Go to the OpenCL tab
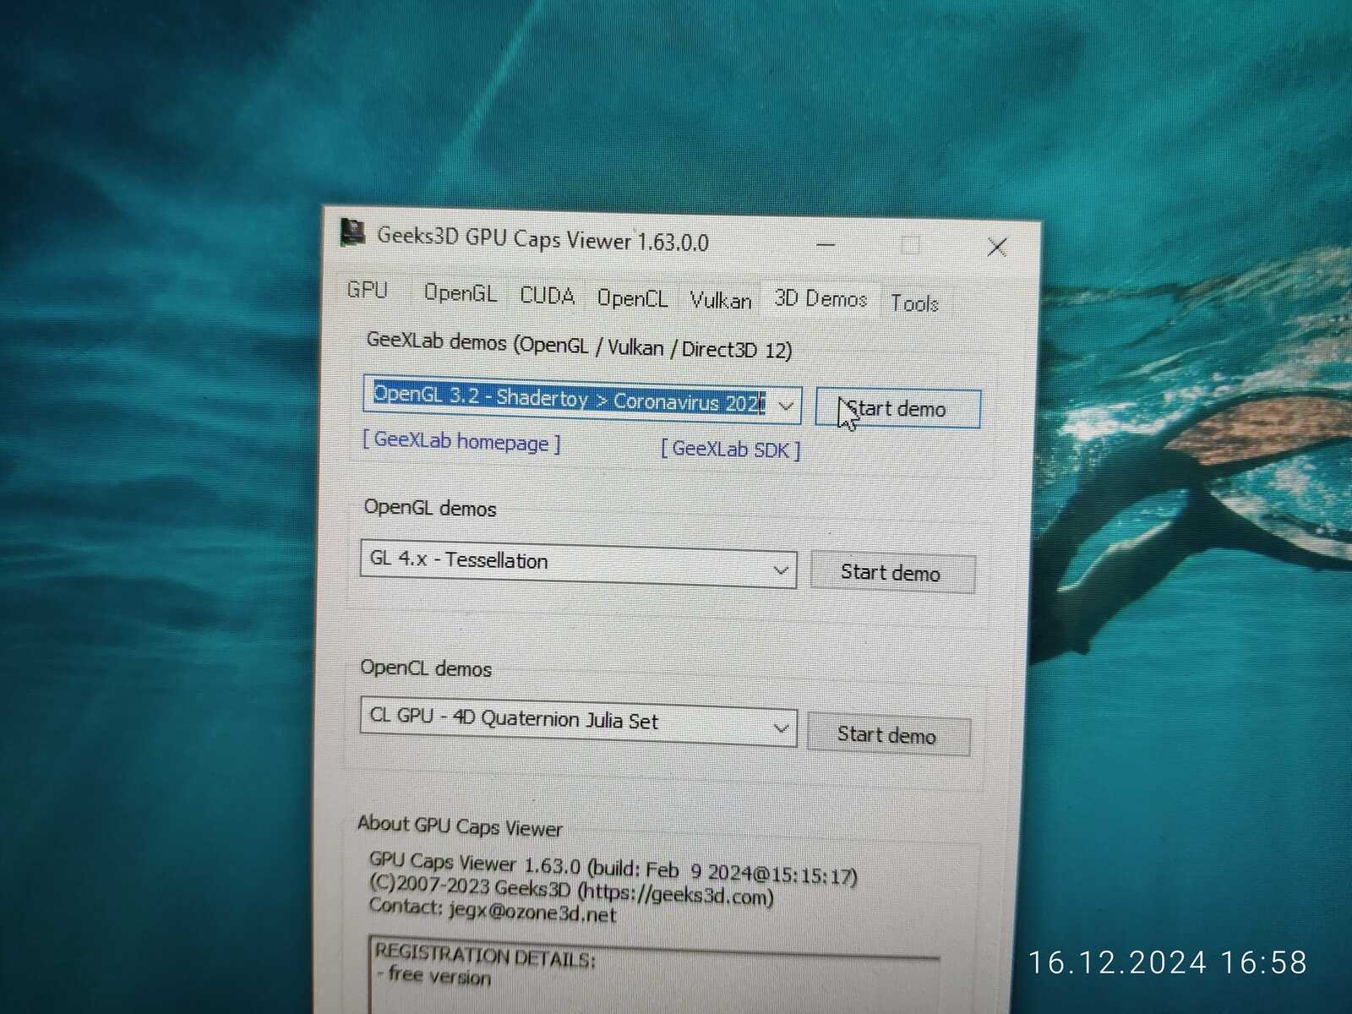Screen dimensions: 1352x1014 pyautogui.click(x=632, y=298)
